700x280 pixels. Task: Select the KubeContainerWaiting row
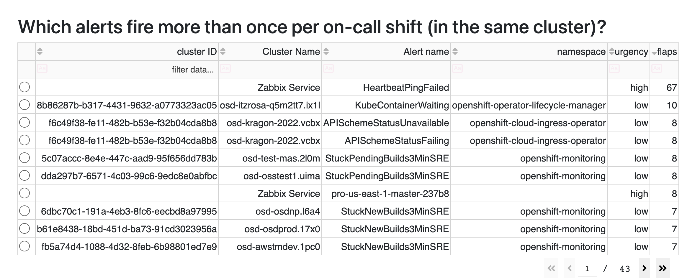point(24,105)
